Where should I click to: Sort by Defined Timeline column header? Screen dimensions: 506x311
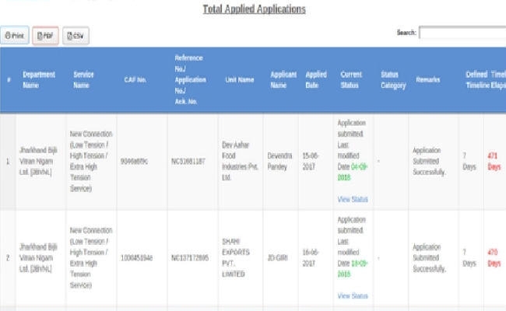coord(477,80)
